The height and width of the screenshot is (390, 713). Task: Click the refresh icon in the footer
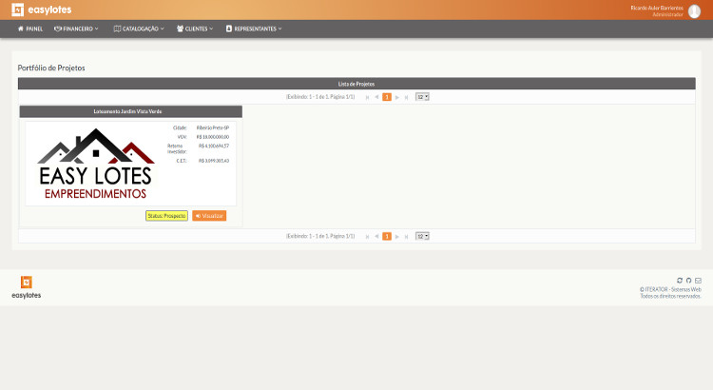[680, 281]
